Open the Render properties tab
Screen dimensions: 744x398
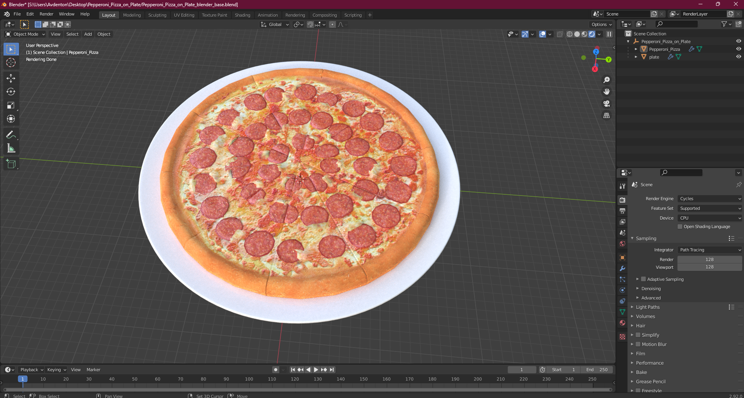tap(622, 200)
